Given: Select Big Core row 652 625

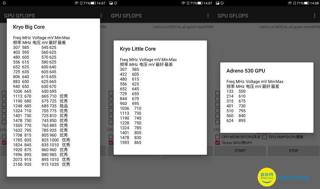Looking at the screenshot, I should 35,67.
